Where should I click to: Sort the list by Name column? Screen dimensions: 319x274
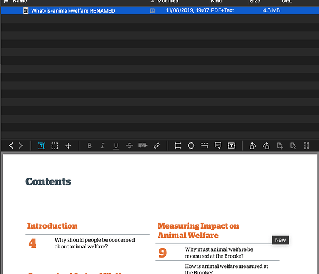pyautogui.click(x=20, y=1)
